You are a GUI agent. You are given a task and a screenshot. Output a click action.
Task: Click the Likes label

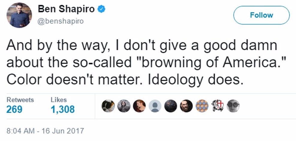[x=58, y=100]
